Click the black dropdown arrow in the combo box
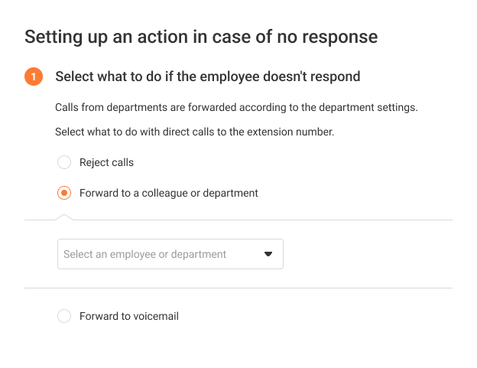Viewport: 477px width, 368px height. [x=268, y=254]
